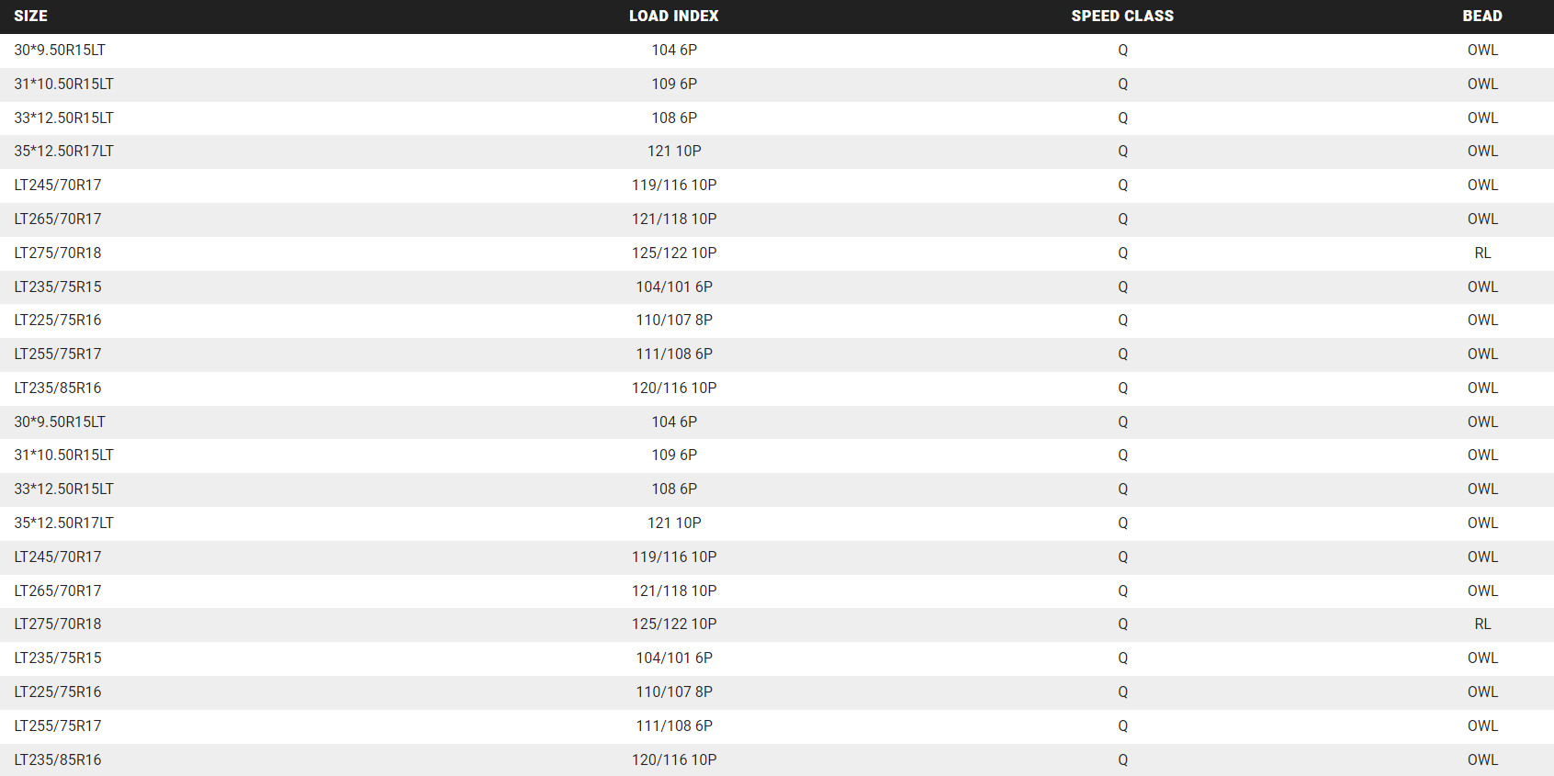Image resolution: width=1554 pixels, height=776 pixels.
Task: Select the second LT235/75R15 size entry
Action: [x=58, y=658]
